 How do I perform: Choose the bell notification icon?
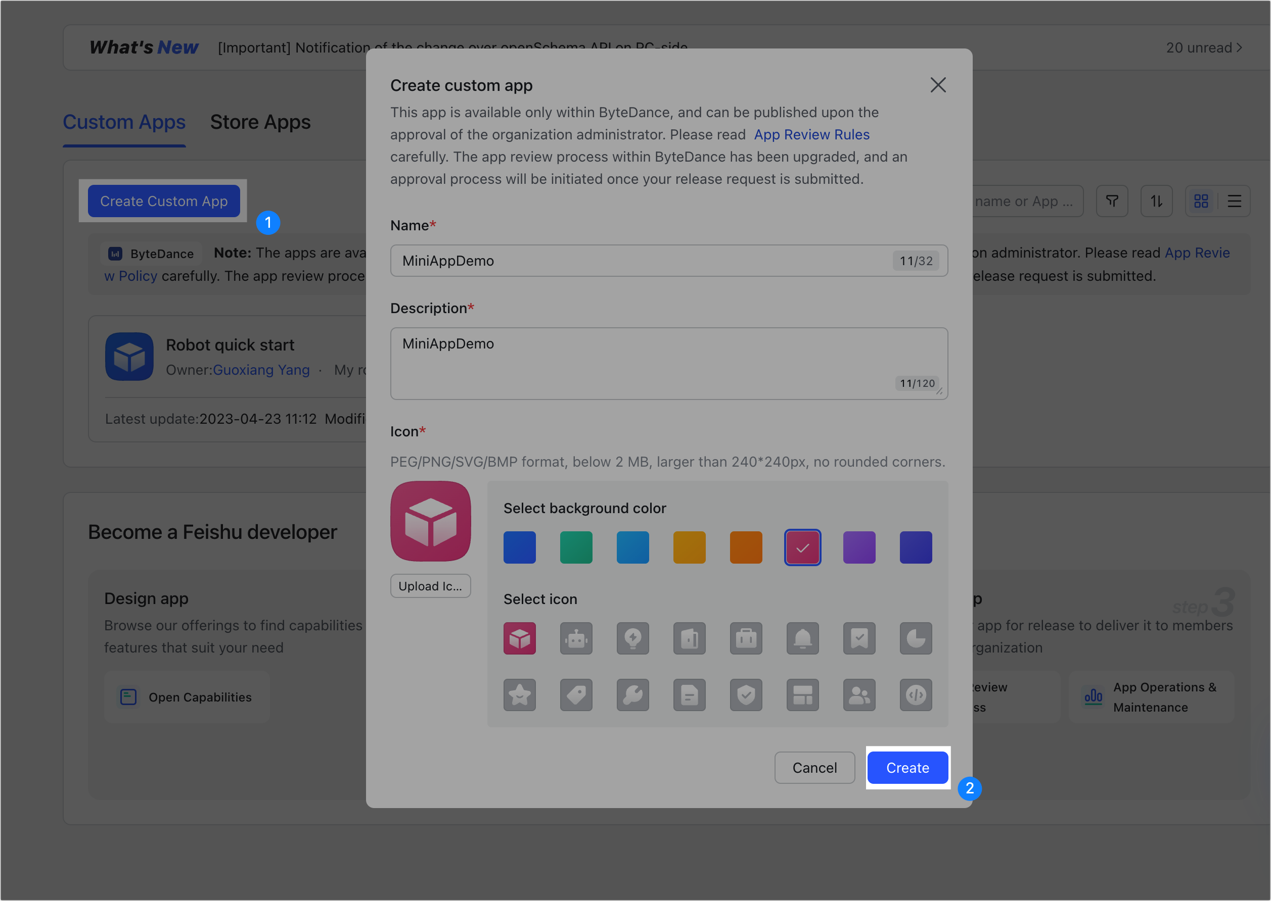(802, 638)
